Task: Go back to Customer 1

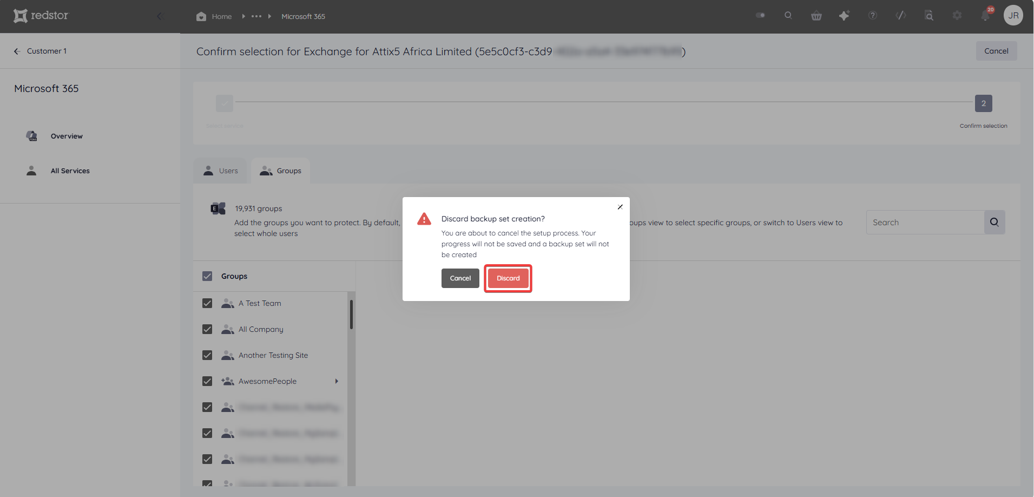Action: pos(47,51)
